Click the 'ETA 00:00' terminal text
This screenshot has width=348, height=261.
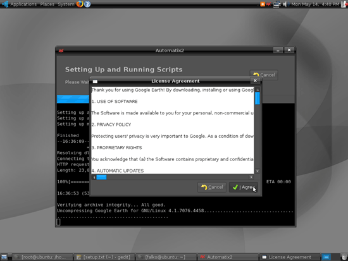278,182
